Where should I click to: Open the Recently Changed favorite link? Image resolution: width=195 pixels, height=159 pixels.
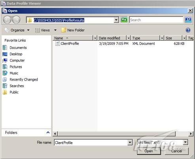24,79
